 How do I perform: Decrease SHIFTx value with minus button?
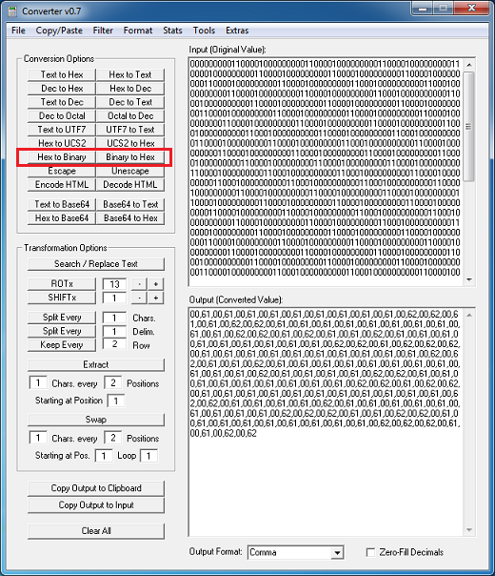tap(139, 298)
